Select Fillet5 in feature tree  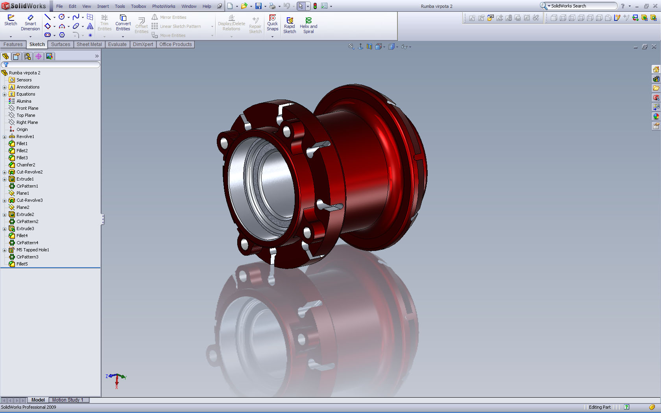pyautogui.click(x=22, y=264)
